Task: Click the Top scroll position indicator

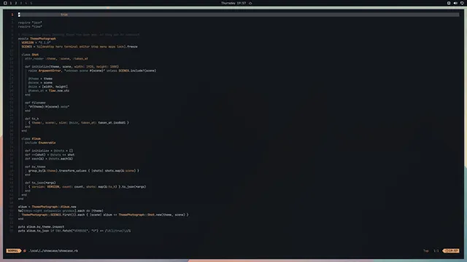Action: 426,250
